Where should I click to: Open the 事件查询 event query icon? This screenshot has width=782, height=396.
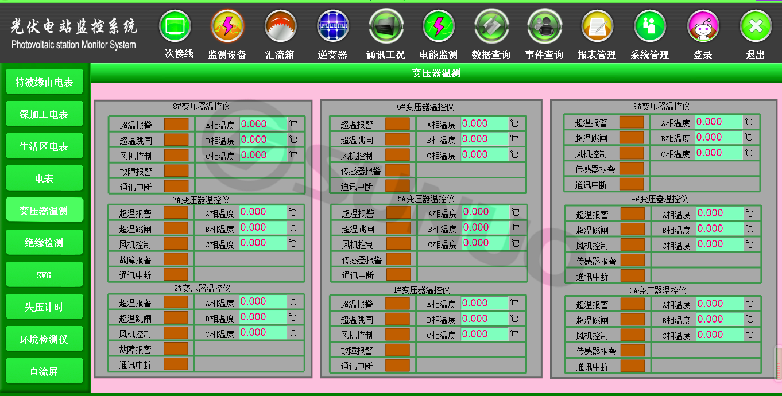[x=544, y=26]
